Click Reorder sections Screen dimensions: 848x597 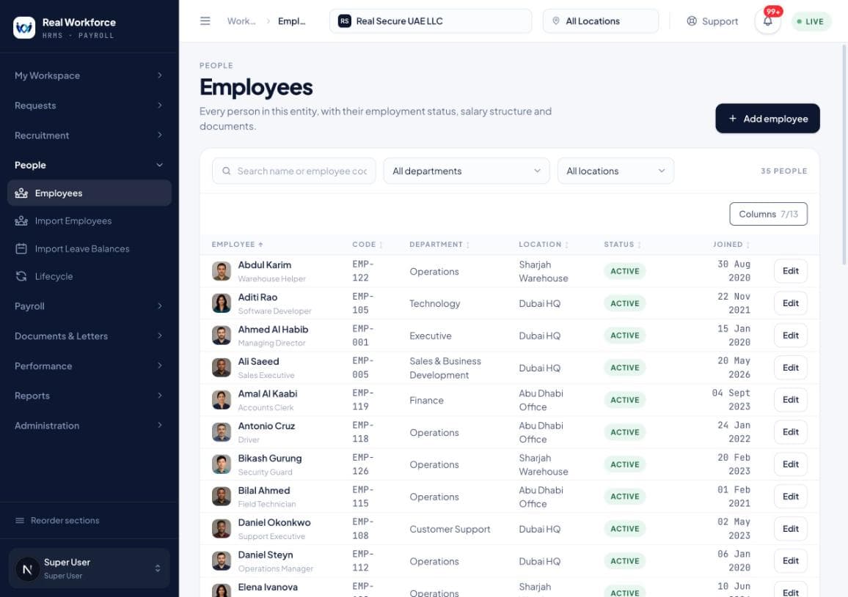(65, 520)
